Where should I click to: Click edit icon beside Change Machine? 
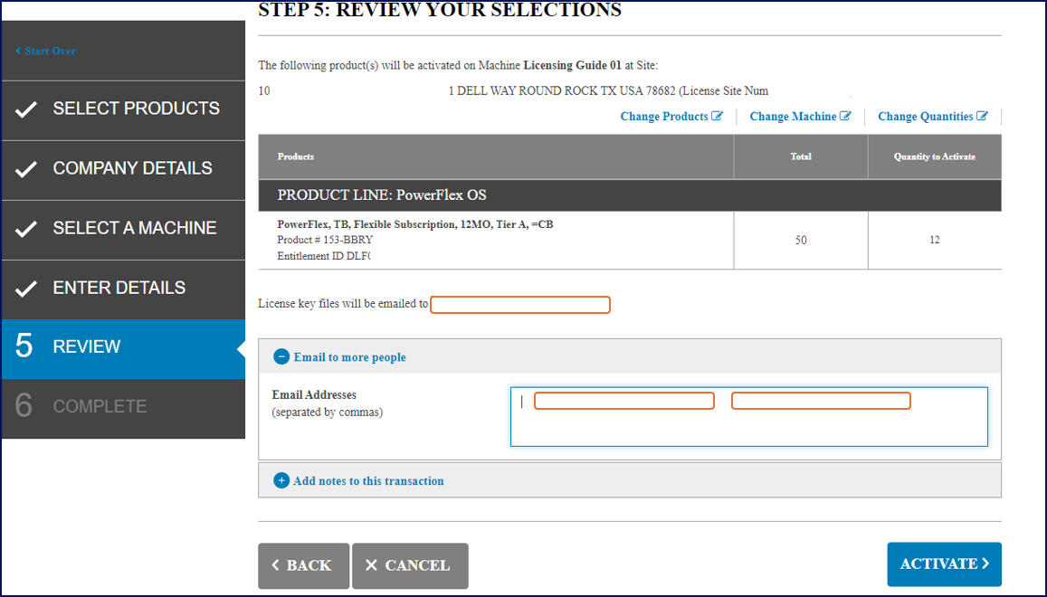845,116
